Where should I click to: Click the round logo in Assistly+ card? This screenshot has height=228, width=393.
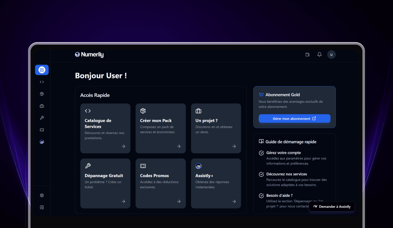(x=198, y=166)
